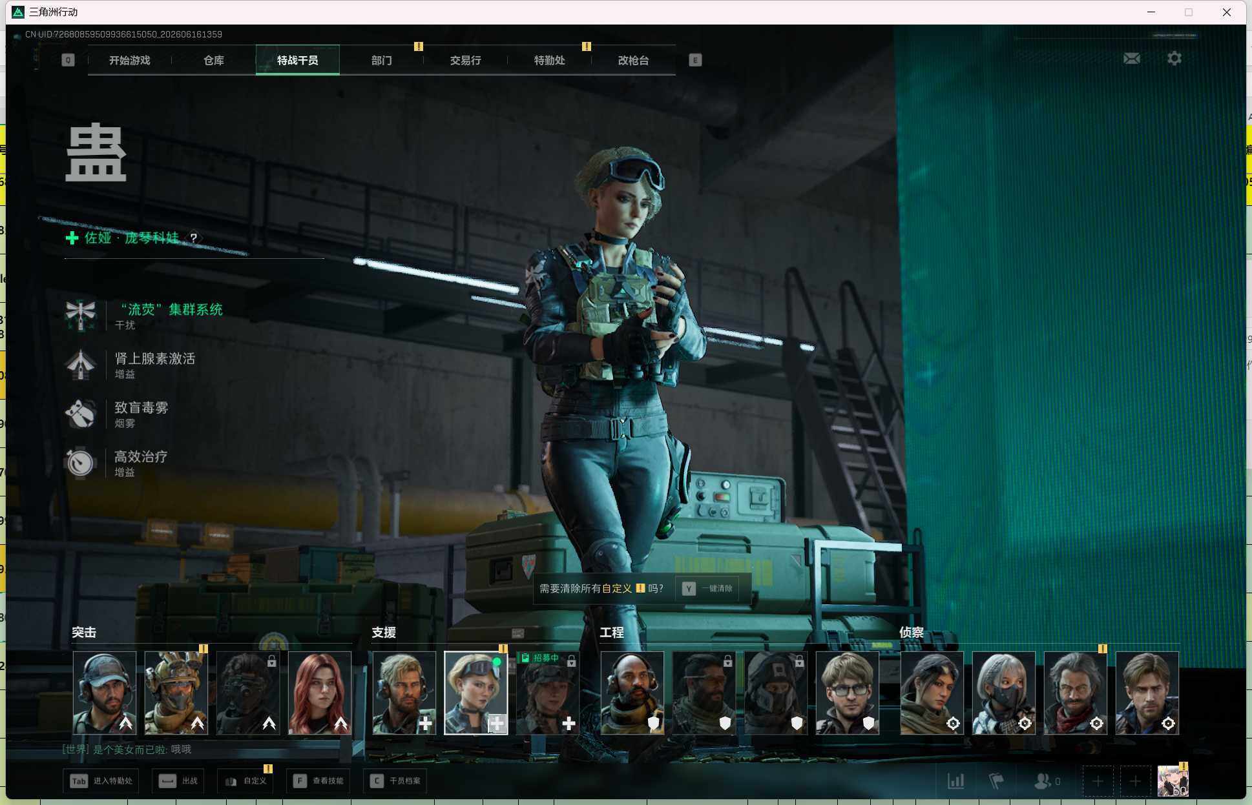
Task: Select assault operator wearing cap and headset
Action: point(105,693)
